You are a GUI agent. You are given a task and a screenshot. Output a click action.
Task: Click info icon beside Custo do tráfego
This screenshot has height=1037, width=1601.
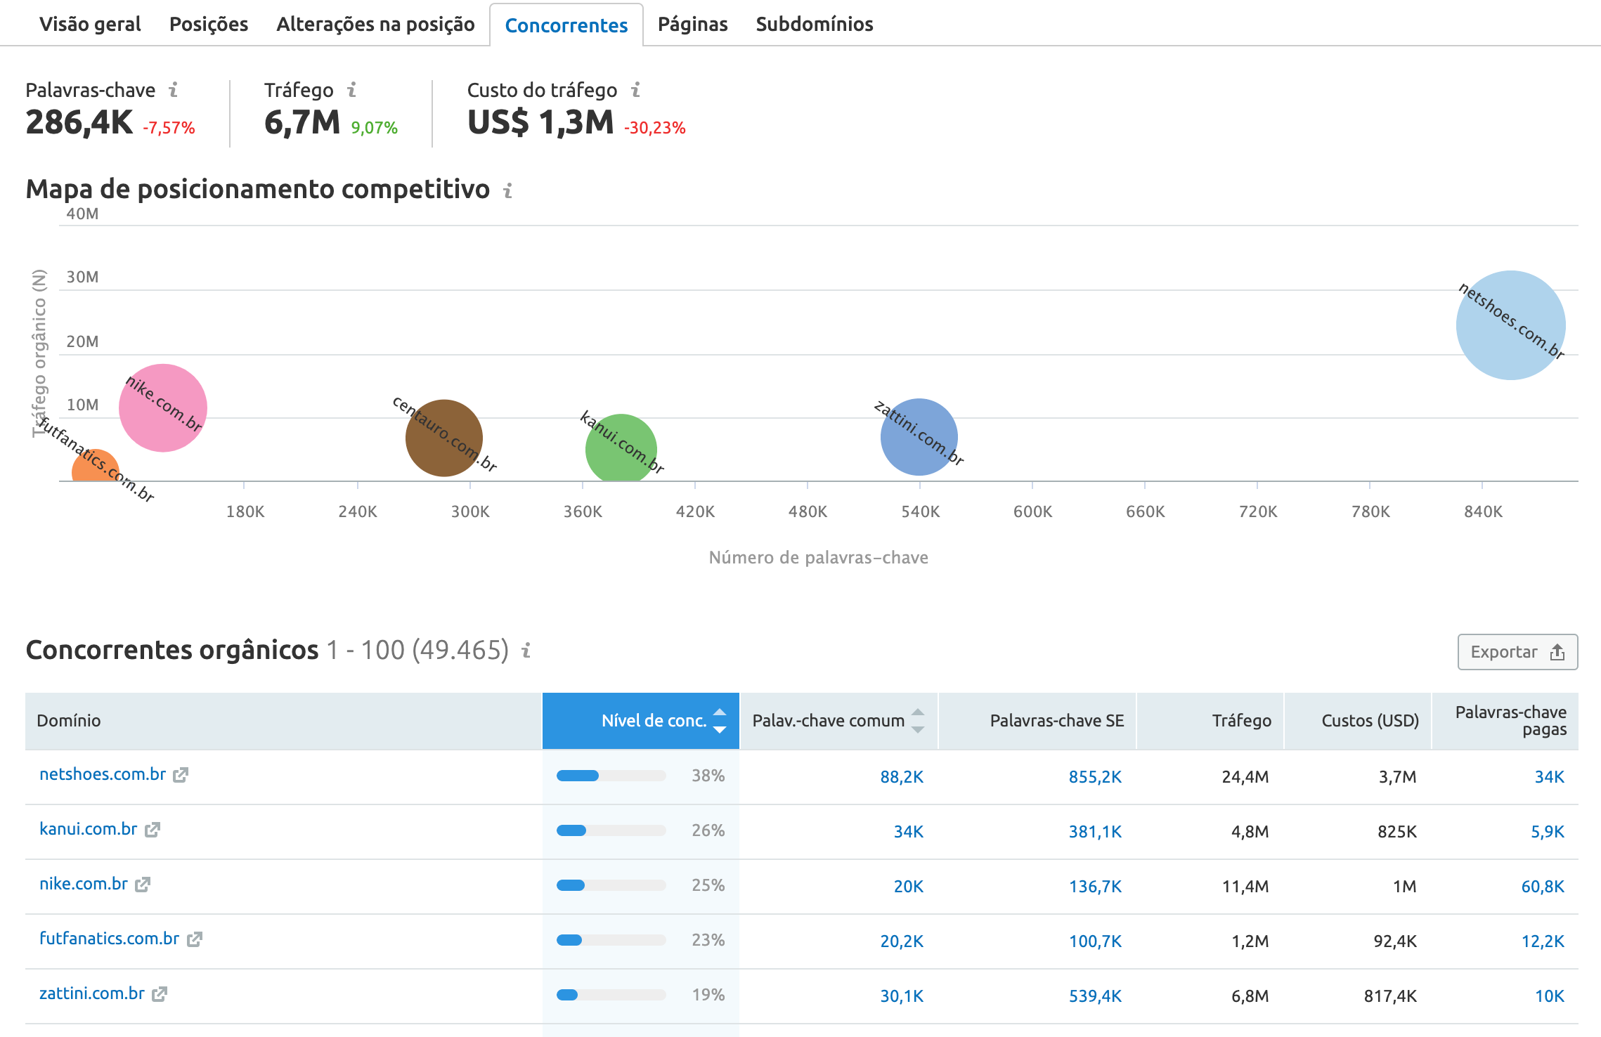636,90
